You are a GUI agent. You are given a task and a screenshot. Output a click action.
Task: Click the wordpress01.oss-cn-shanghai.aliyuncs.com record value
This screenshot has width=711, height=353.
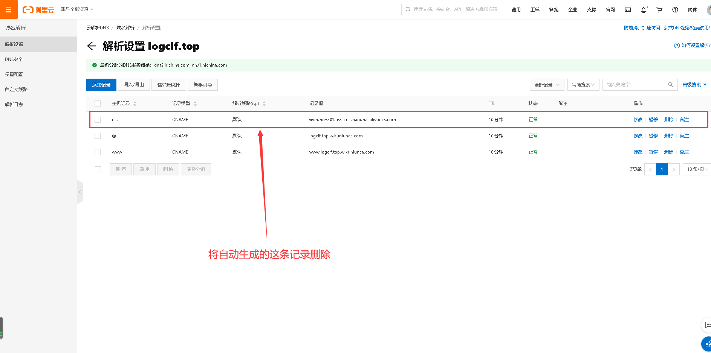click(353, 120)
